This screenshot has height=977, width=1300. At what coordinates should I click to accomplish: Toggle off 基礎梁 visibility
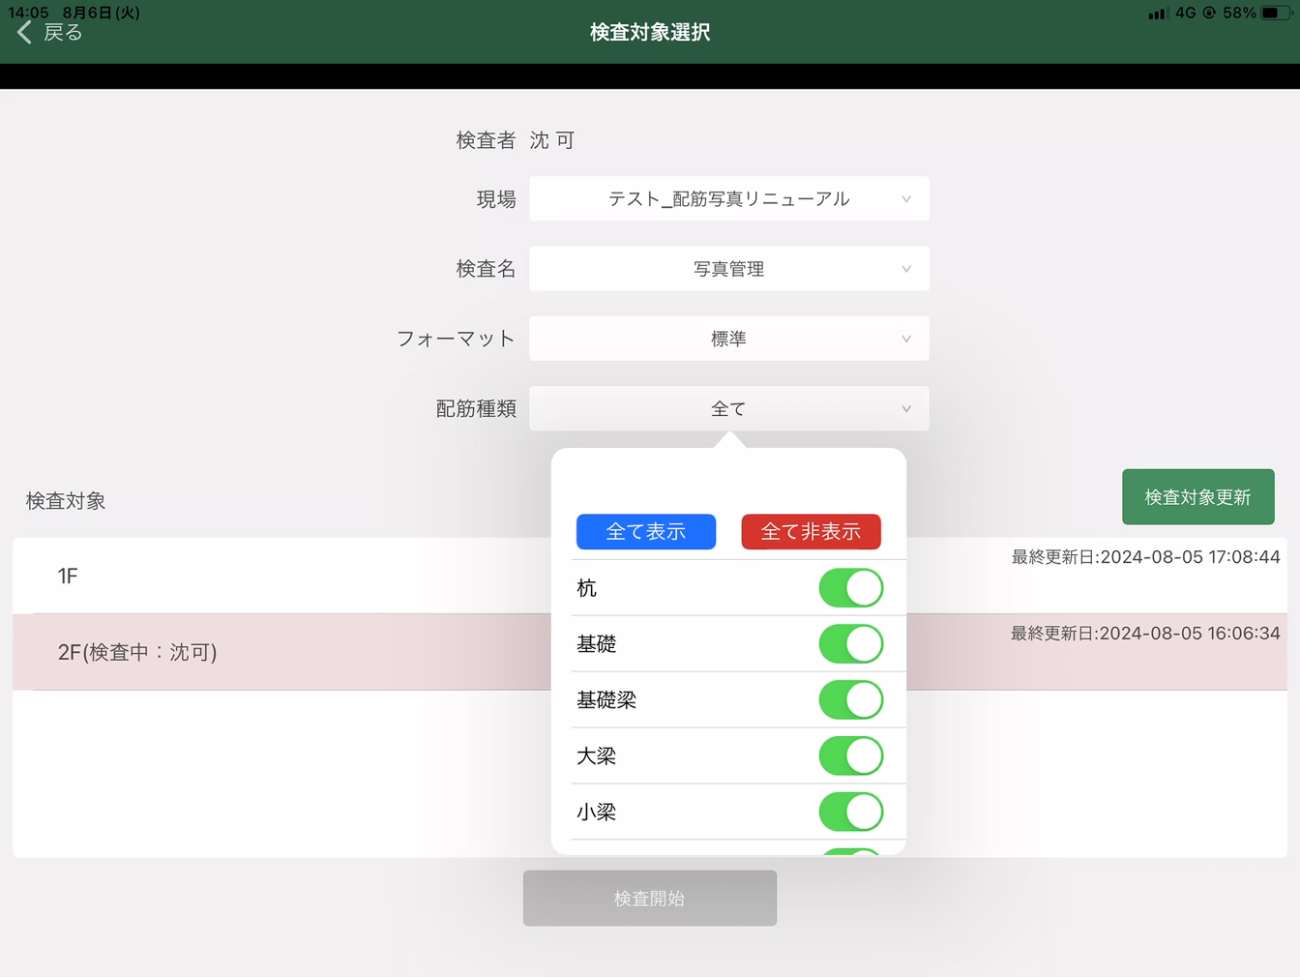(850, 699)
